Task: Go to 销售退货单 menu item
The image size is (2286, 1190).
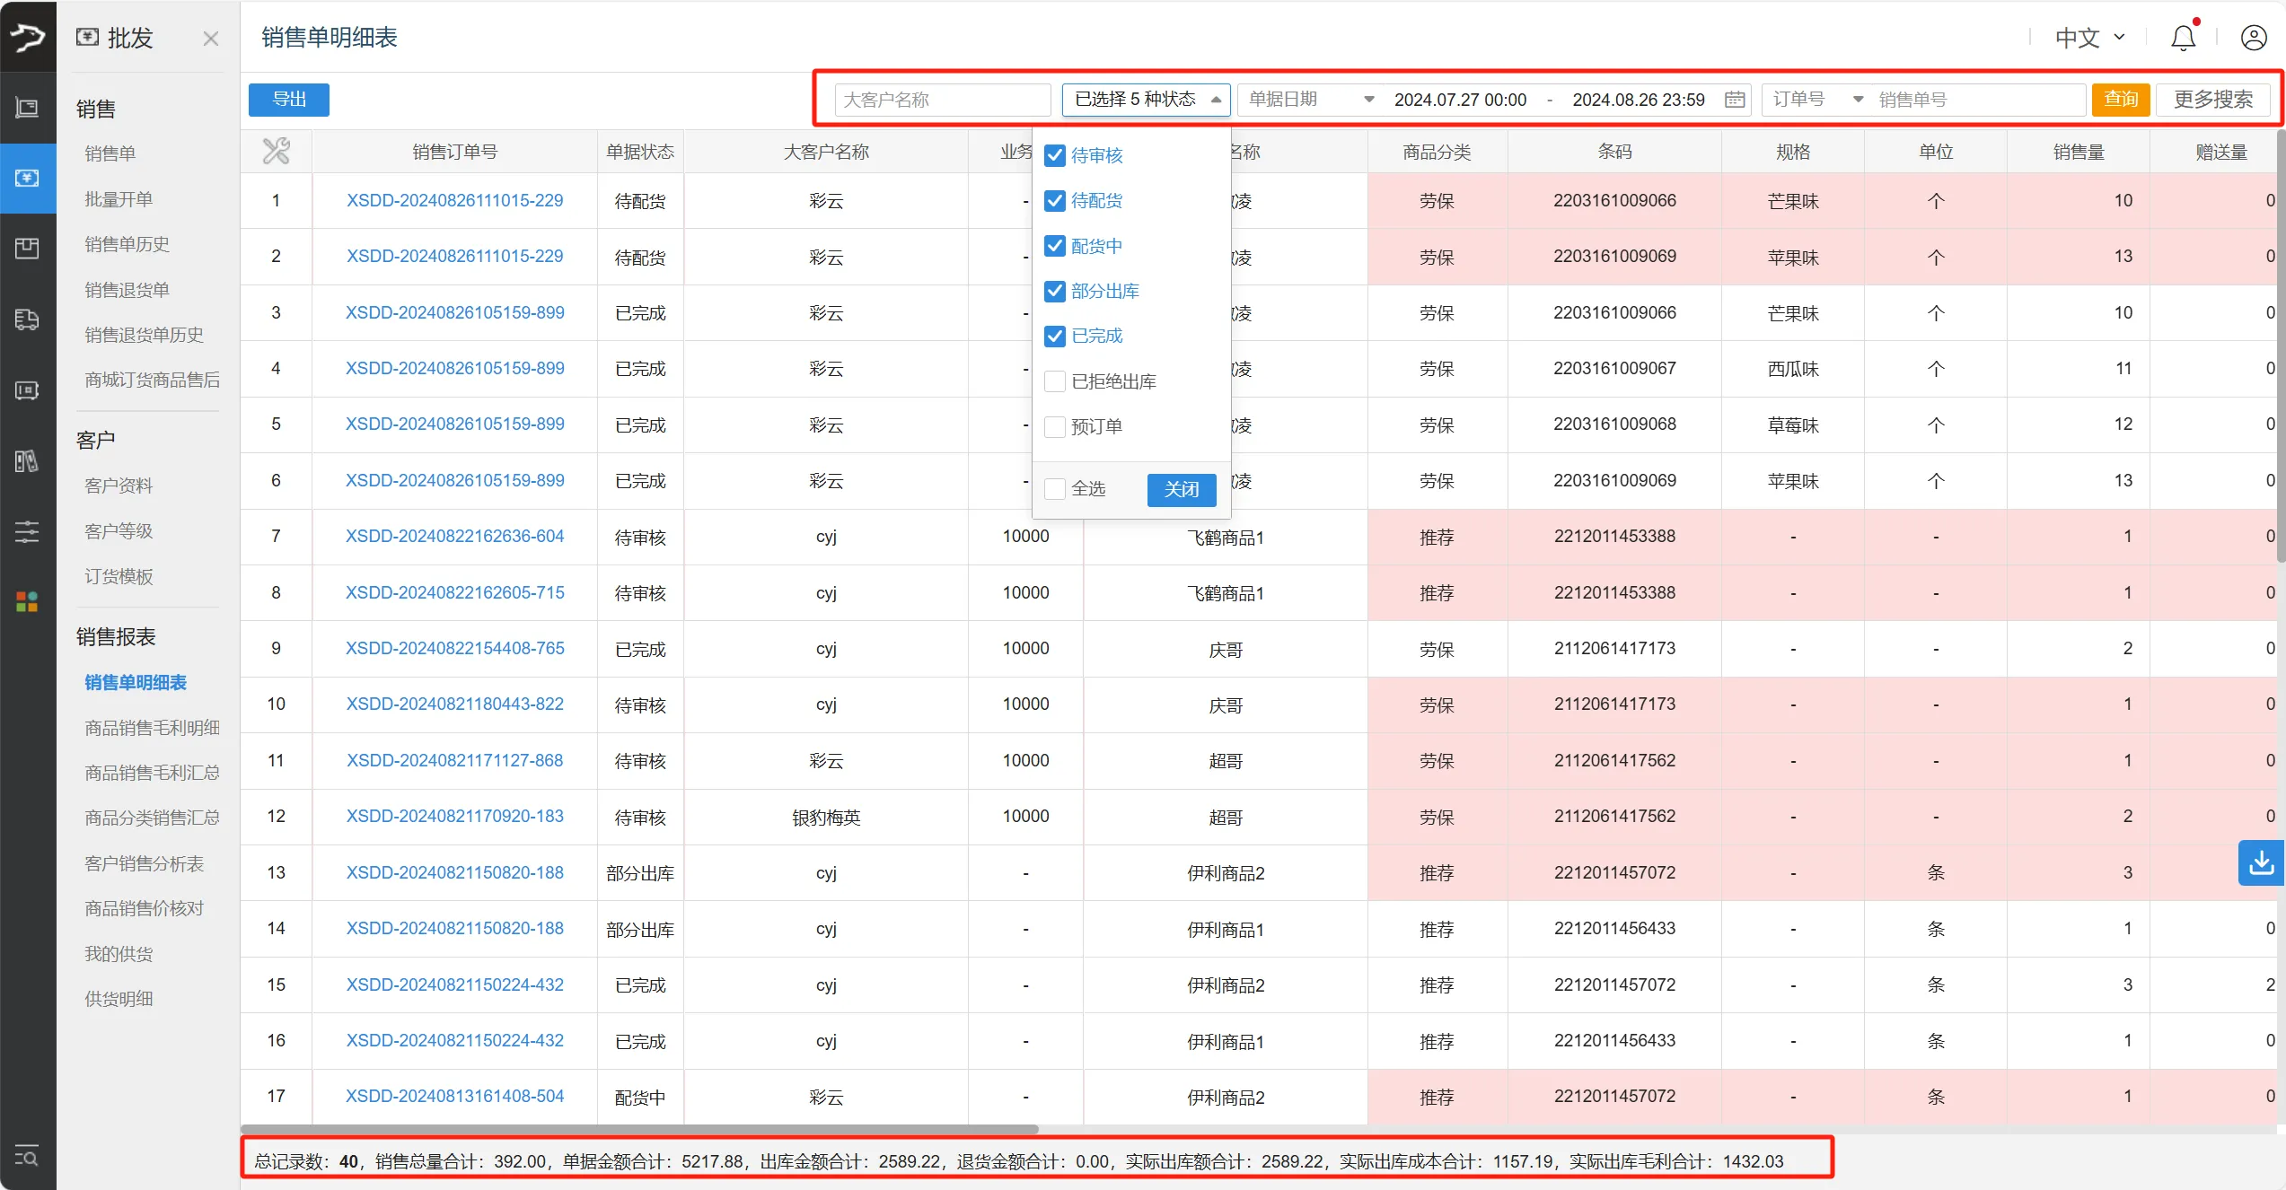Action: click(x=127, y=290)
